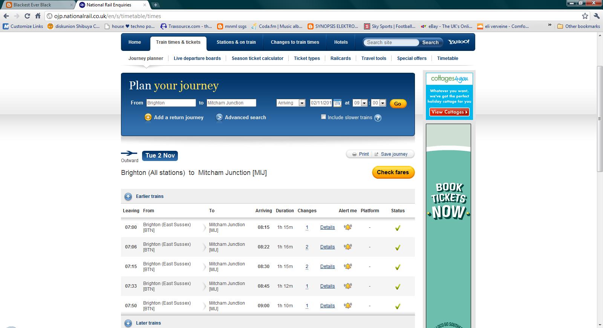Image resolution: width=603 pixels, height=328 pixels.
Task: Click the slower trains help question mark
Action: pyautogui.click(x=378, y=118)
